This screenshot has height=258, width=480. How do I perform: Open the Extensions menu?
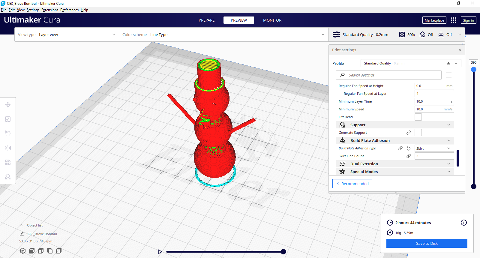click(50, 10)
